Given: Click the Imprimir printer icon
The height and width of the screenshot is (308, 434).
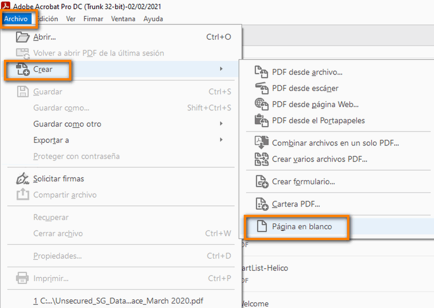Looking at the screenshot, I should tap(22, 278).
